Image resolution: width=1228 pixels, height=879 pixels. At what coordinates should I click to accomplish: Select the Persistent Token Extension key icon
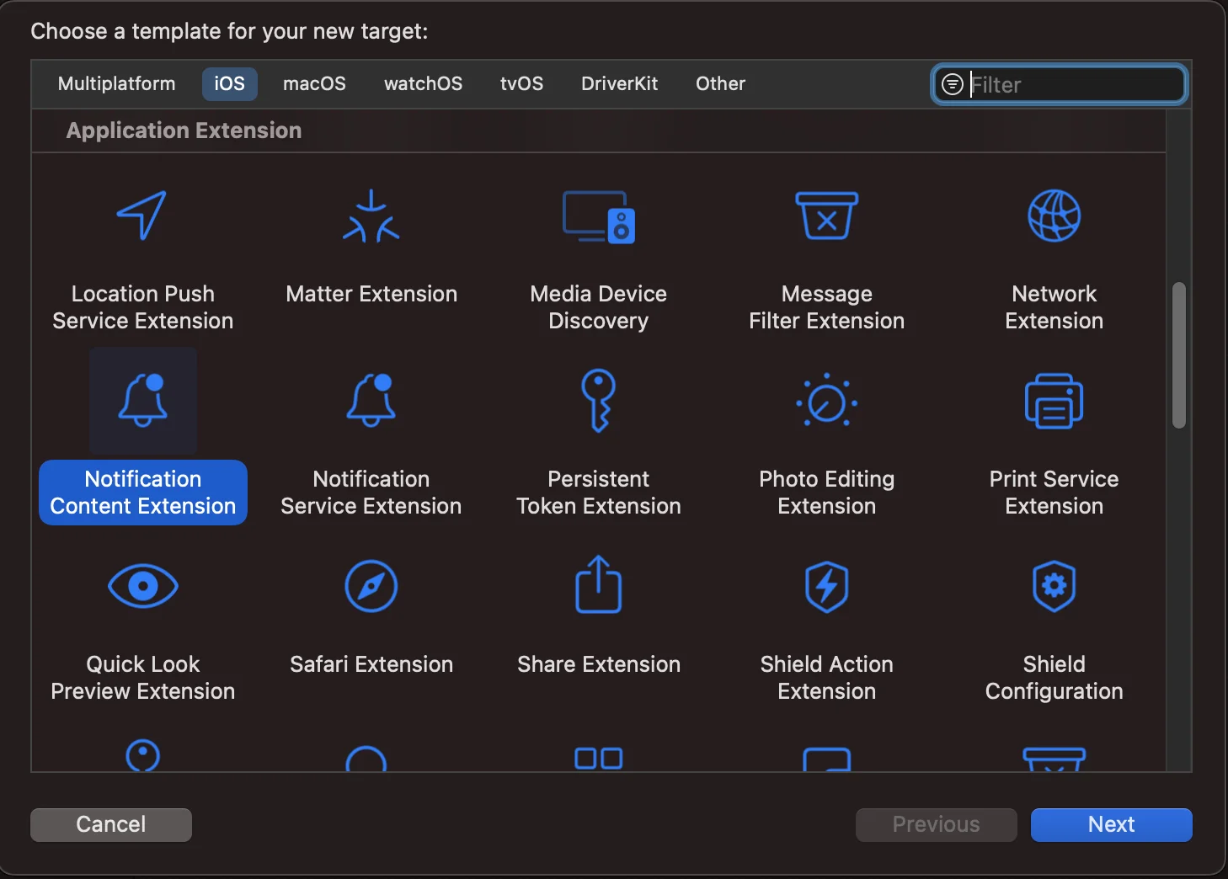pyautogui.click(x=598, y=401)
